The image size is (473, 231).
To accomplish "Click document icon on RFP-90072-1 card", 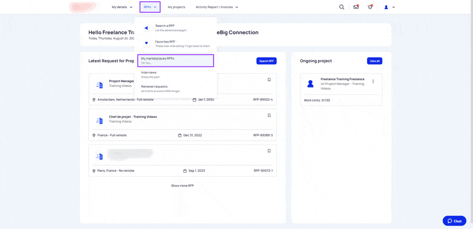I will tap(99, 156).
